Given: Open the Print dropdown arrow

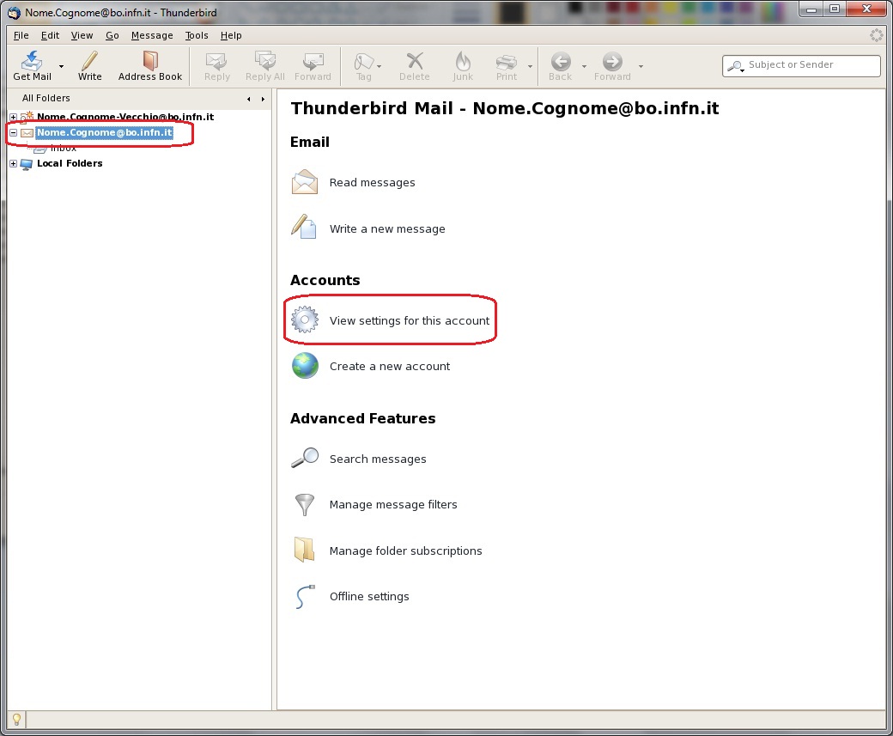Looking at the screenshot, I should click(531, 66).
